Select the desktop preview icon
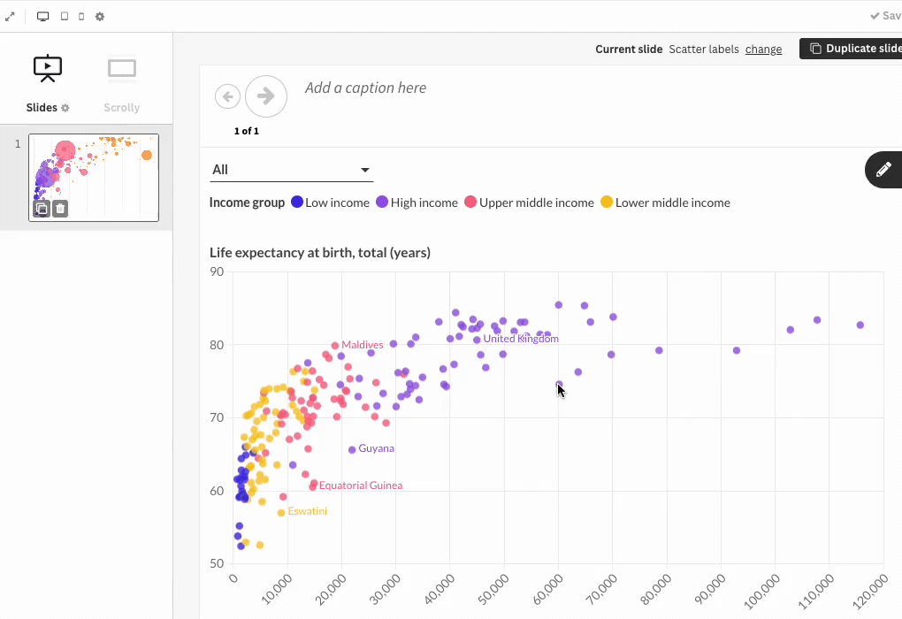 click(x=43, y=17)
